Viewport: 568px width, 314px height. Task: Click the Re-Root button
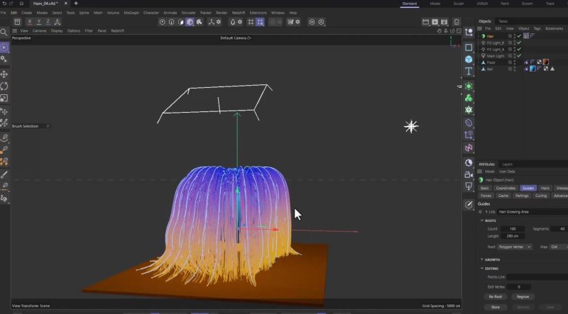(495, 297)
